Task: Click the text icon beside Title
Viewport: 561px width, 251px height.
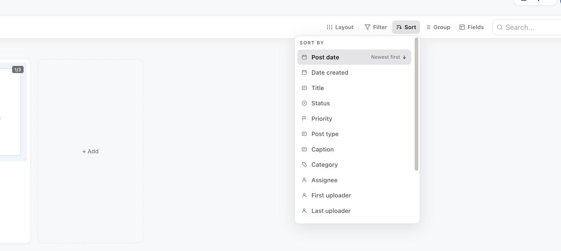Action: click(x=304, y=88)
